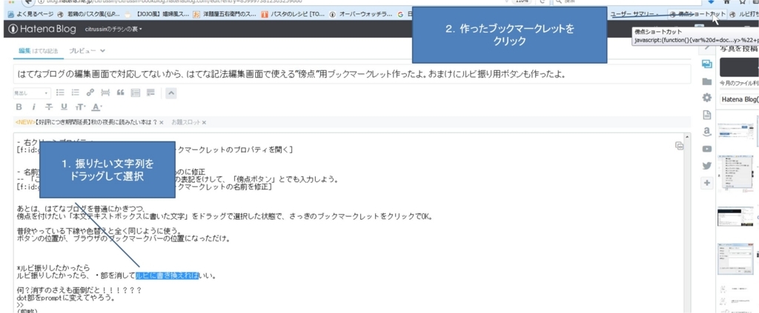Click the line *ルビ振りしたかったら
The width and height of the screenshot is (759, 313).
[53, 268]
